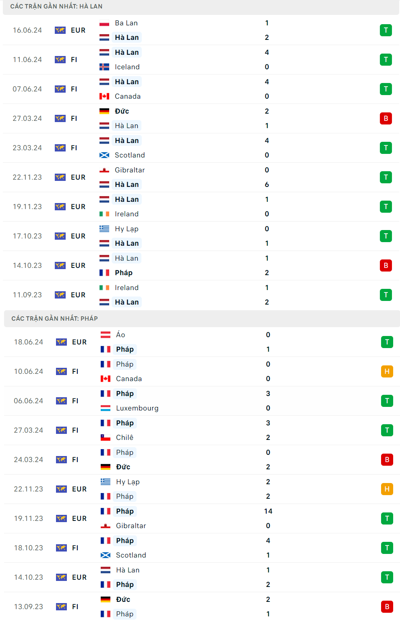Open the 27.03.24 Đức vs Hà Lan match date

coord(27,118)
